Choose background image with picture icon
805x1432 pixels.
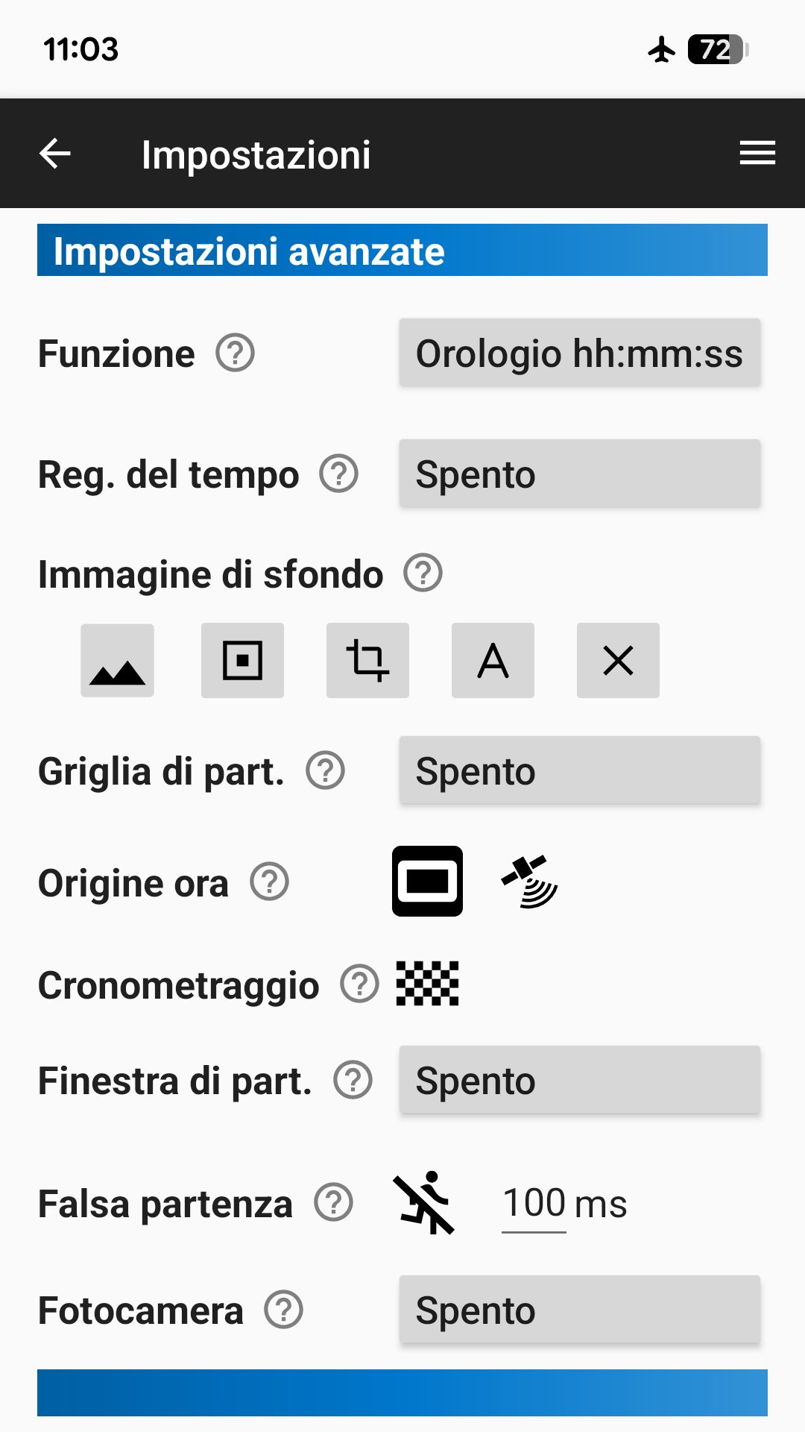click(117, 661)
